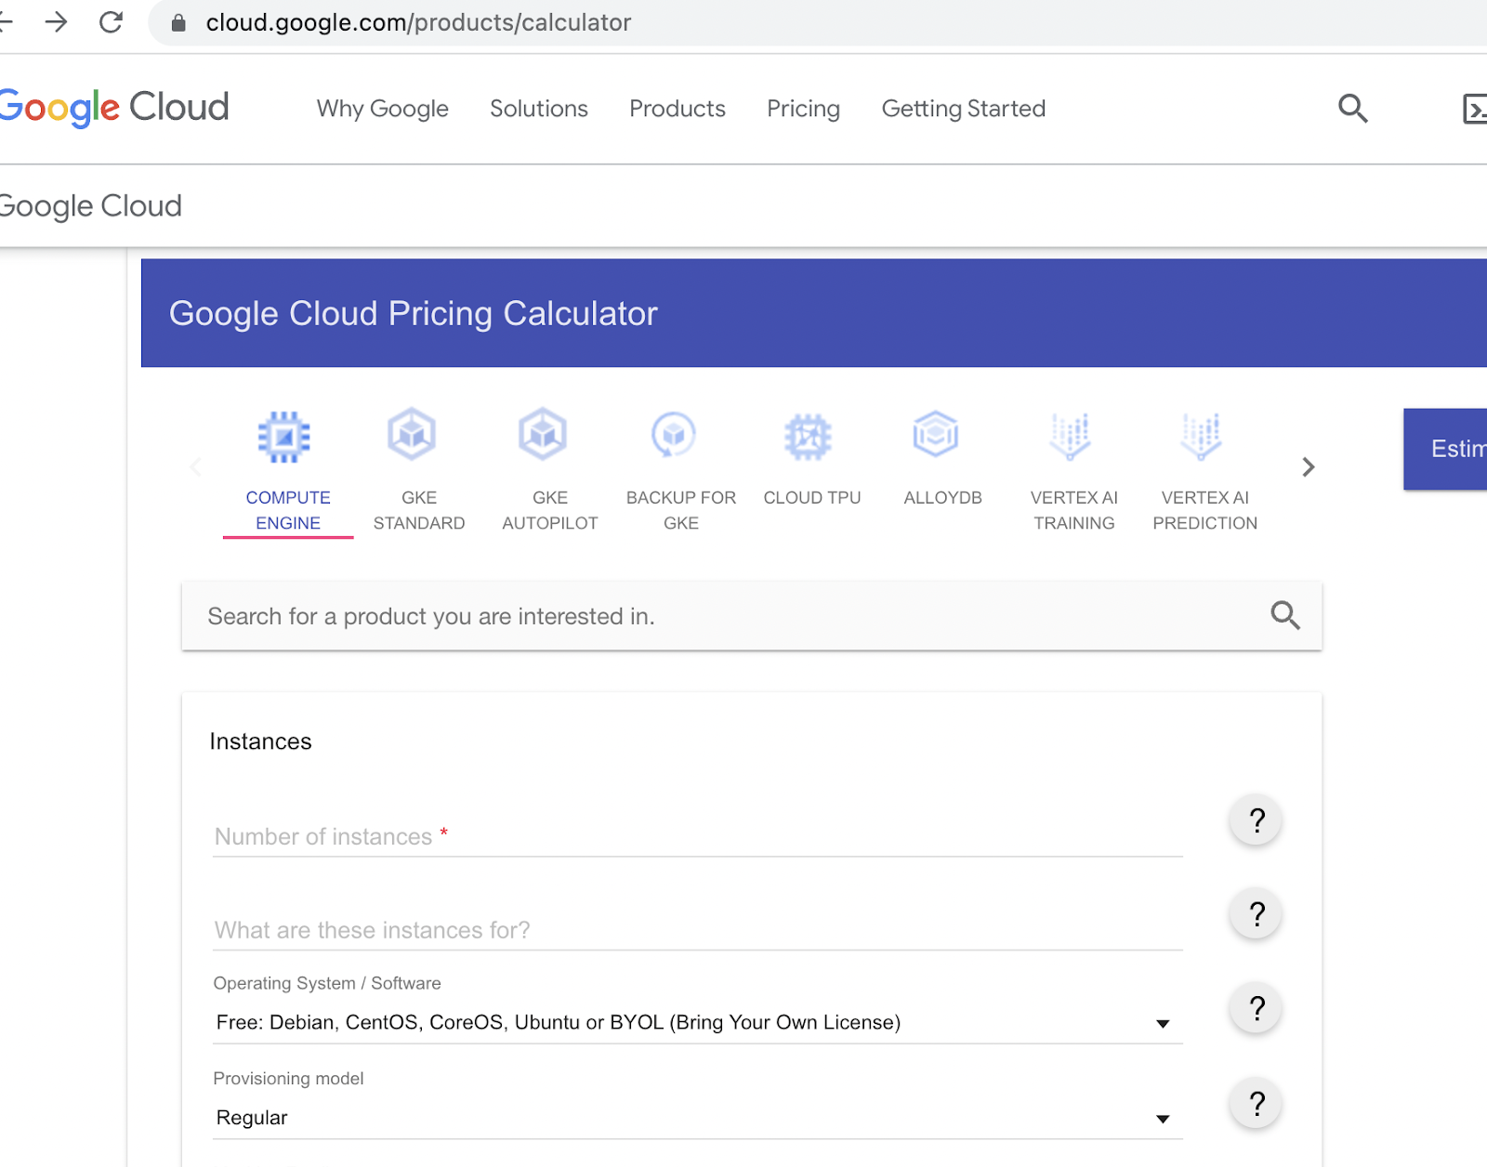Open the Products menu
Viewport: 1487px width, 1167px height.
[678, 109]
